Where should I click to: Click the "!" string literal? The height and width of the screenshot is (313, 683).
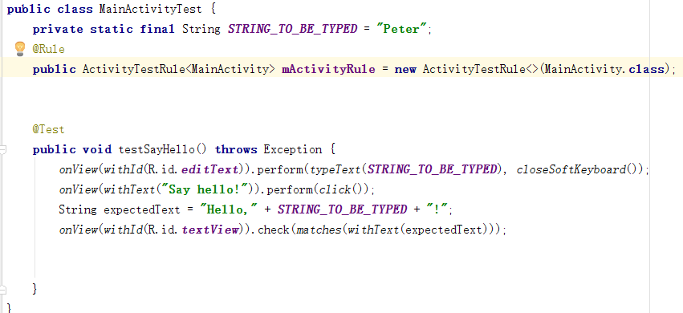(437, 209)
